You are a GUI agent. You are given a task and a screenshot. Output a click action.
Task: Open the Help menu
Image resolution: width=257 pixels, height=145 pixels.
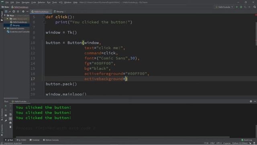75,2
